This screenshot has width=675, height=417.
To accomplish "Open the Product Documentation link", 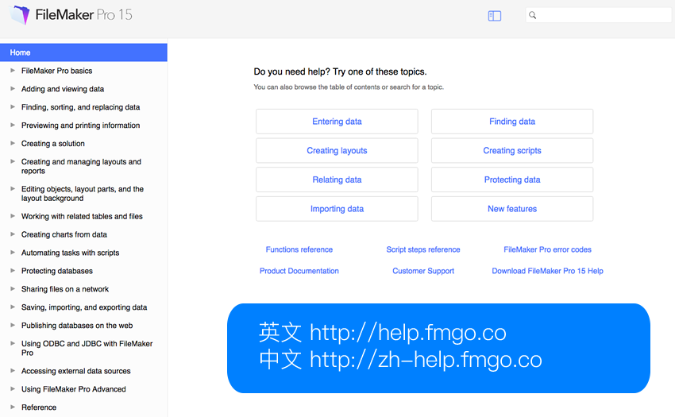I will pos(299,271).
